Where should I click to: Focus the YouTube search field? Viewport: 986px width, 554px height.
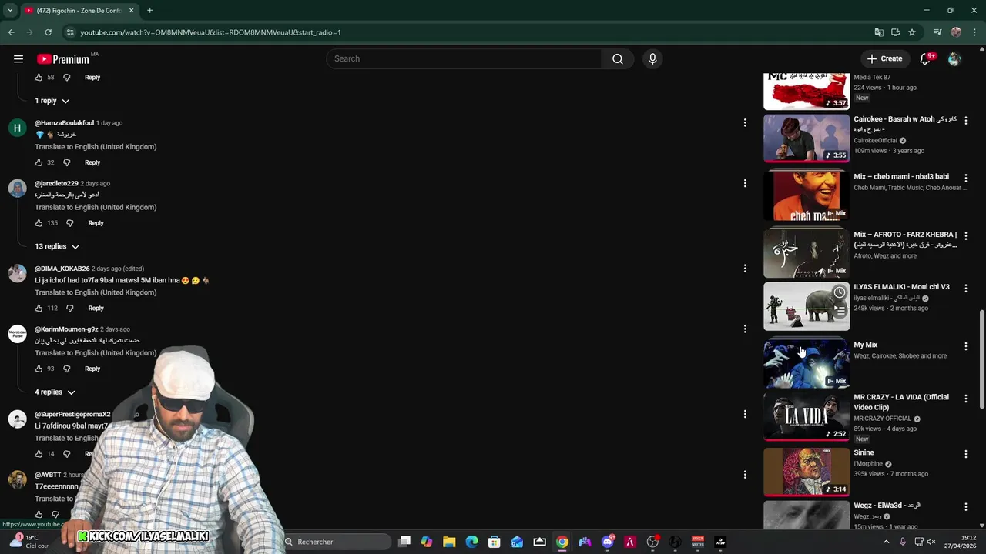(x=464, y=58)
